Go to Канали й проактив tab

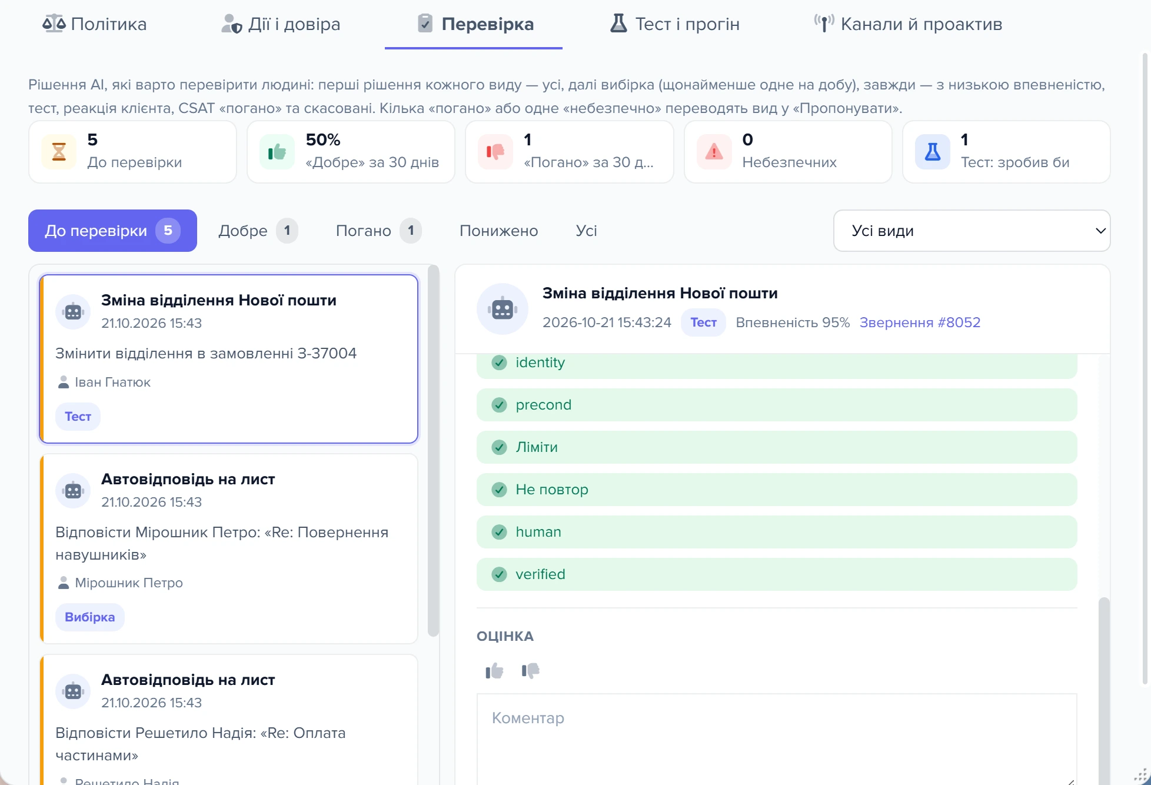908,24
